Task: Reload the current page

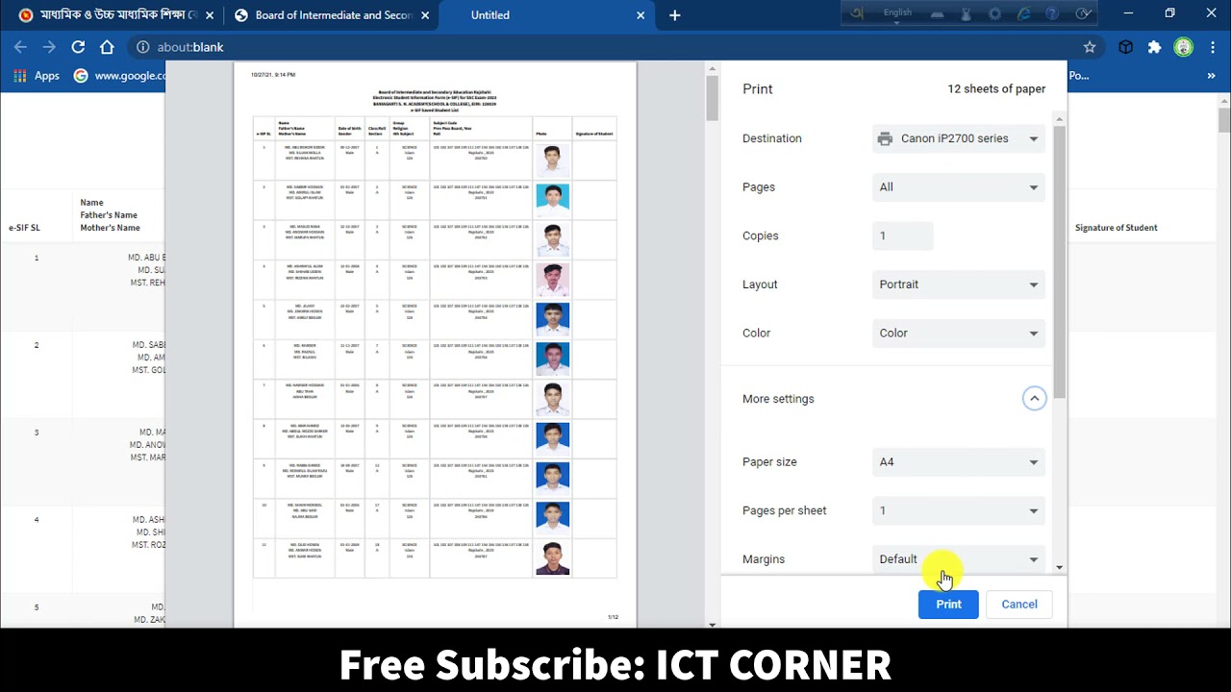Action: 78,47
